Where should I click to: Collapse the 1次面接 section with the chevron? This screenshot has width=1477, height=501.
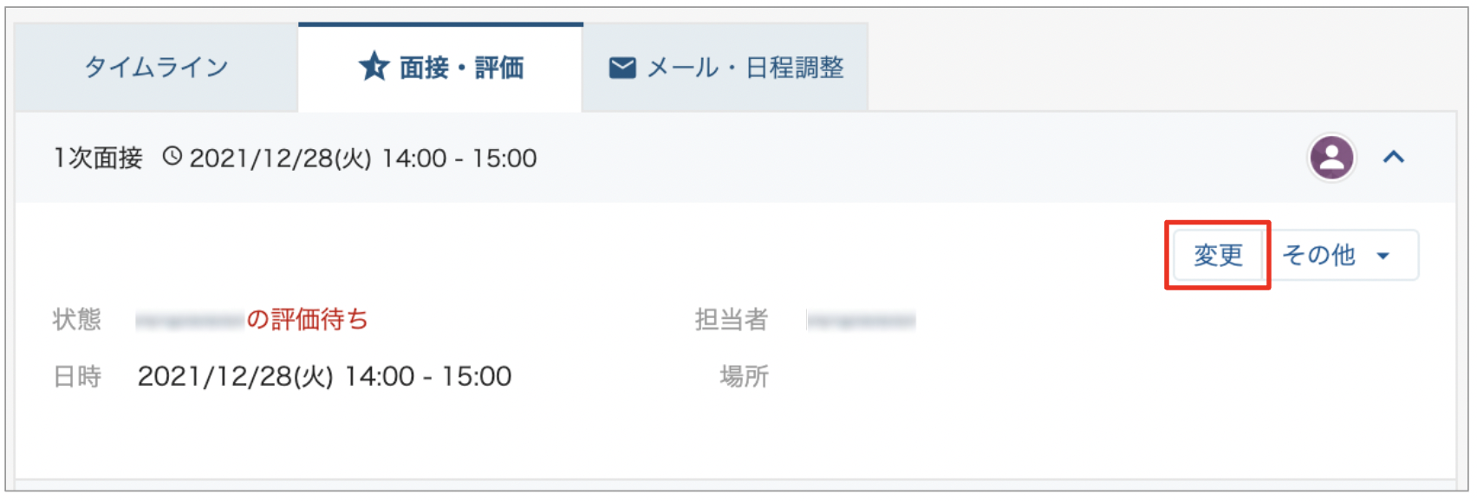(x=1393, y=157)
